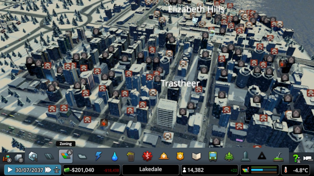This screenshot has width=314, height=176.
Task: Activate the bulldozer tool
Action: coord(7,158)
